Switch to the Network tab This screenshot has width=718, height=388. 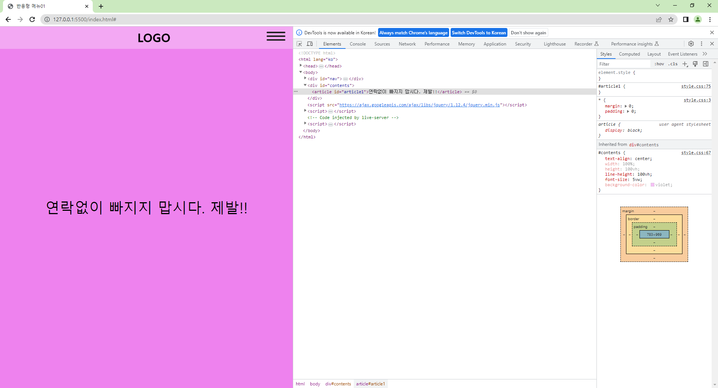coord(407,44)
